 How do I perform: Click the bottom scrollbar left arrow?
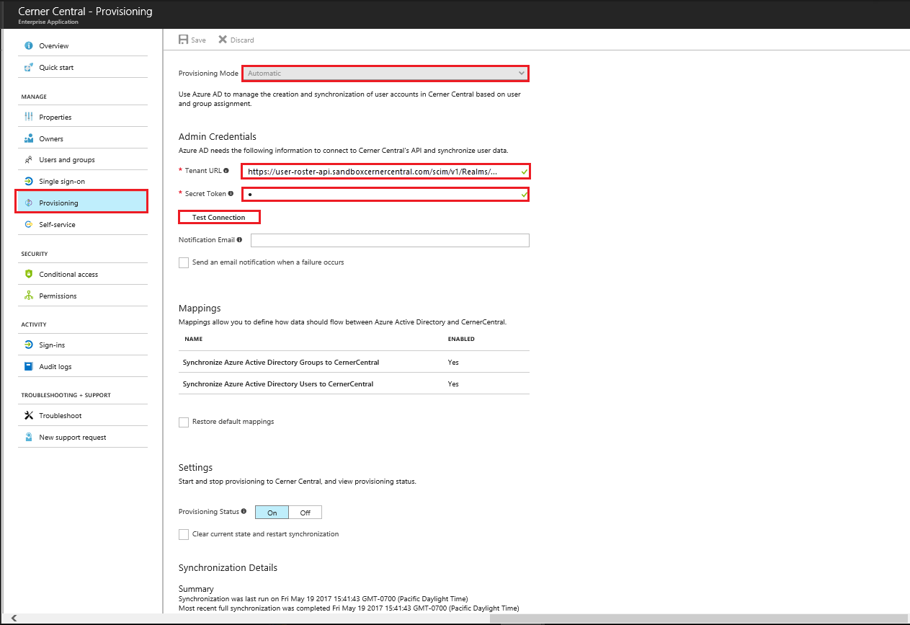click(x=12, y=619)
